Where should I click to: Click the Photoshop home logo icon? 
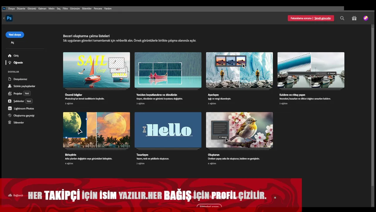point(9,18)
